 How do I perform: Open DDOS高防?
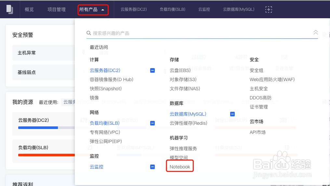tap(260, 98)
